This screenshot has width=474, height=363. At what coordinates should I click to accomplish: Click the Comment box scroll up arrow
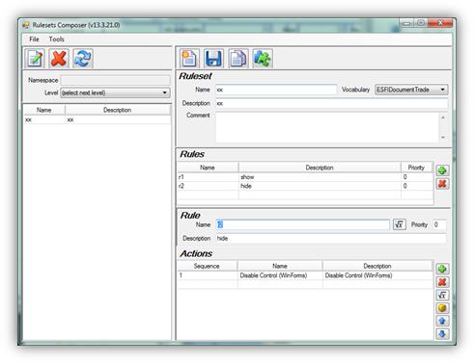tap(443, 117)
